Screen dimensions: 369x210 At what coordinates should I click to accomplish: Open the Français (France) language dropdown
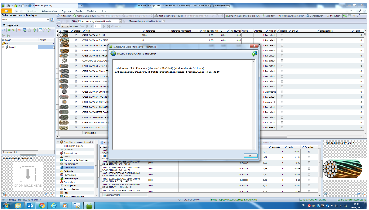pos(77,5)
